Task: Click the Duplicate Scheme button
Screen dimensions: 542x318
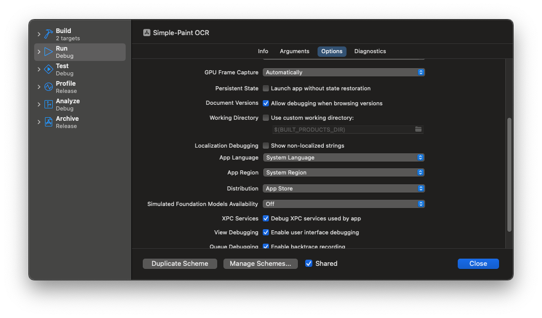Action: click(x=179, y=263)
